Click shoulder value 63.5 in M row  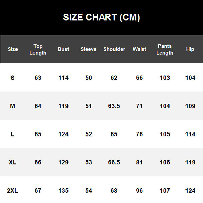tap(114, 106)
